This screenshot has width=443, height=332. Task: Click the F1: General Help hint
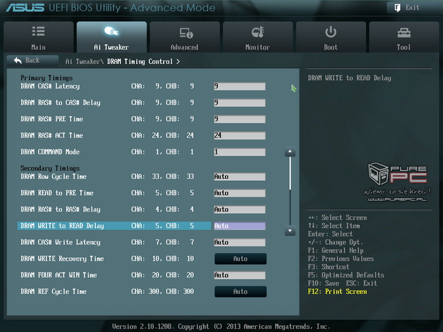(335, 250)
